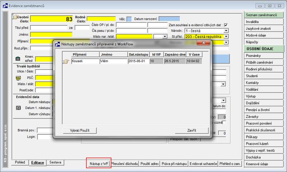Screen dimensions: 287x172
Task: Toggle the cizině checkbox
Action: (x=224, y=122)
